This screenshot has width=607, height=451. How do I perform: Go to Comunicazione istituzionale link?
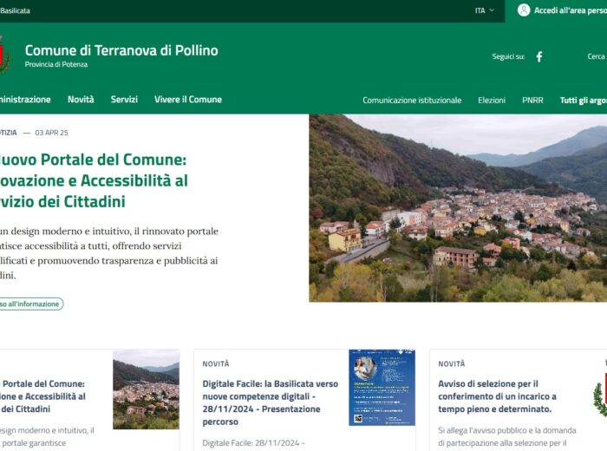(412, 101)
